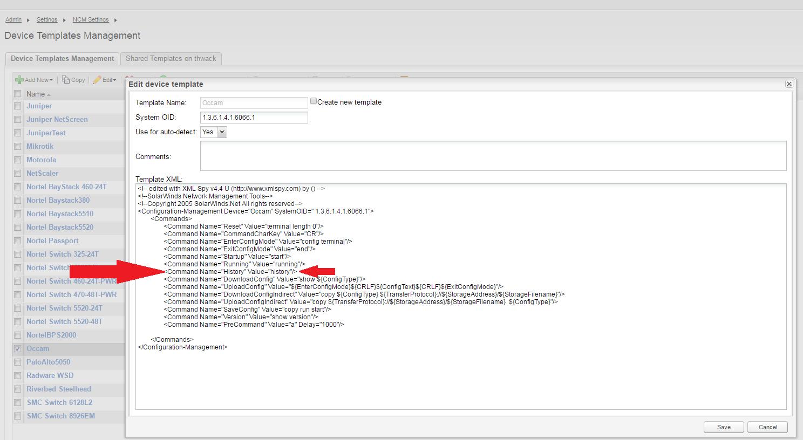The image size is (803, 440).
Task: Go to Settings breadcrumb link
Action: click(47, 20)
